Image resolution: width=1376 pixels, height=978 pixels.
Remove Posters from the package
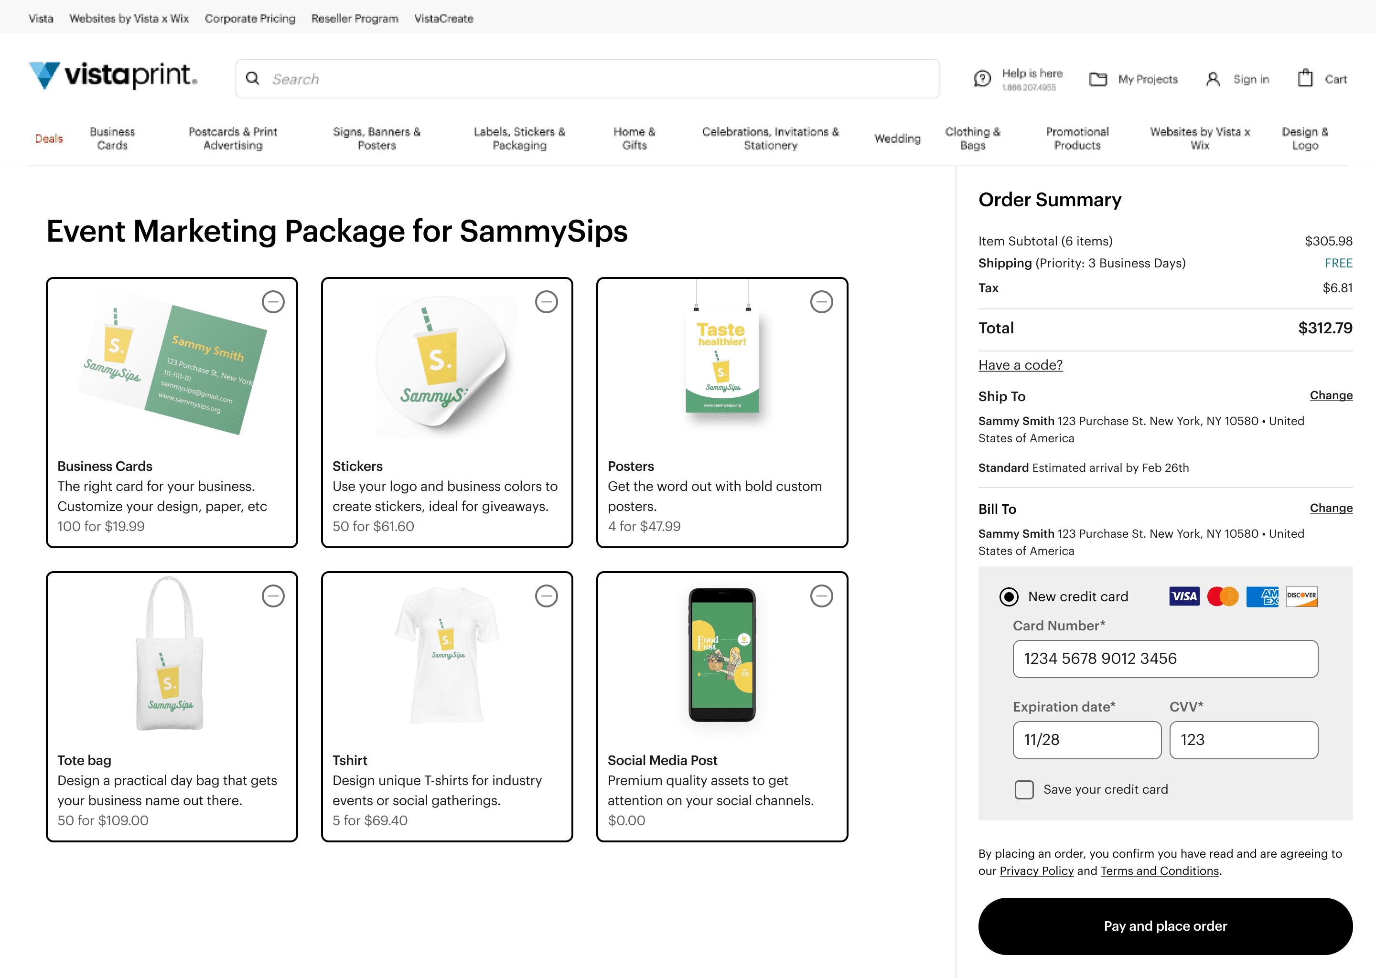coord(822,302)
